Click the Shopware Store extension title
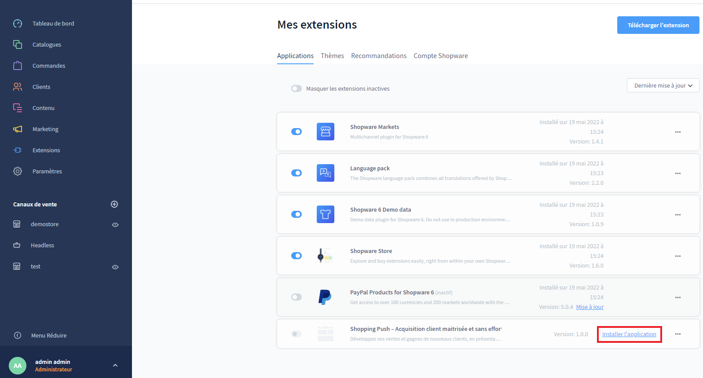Image resolution: width=703 pixels, height=378 pixels. point(371,251)
